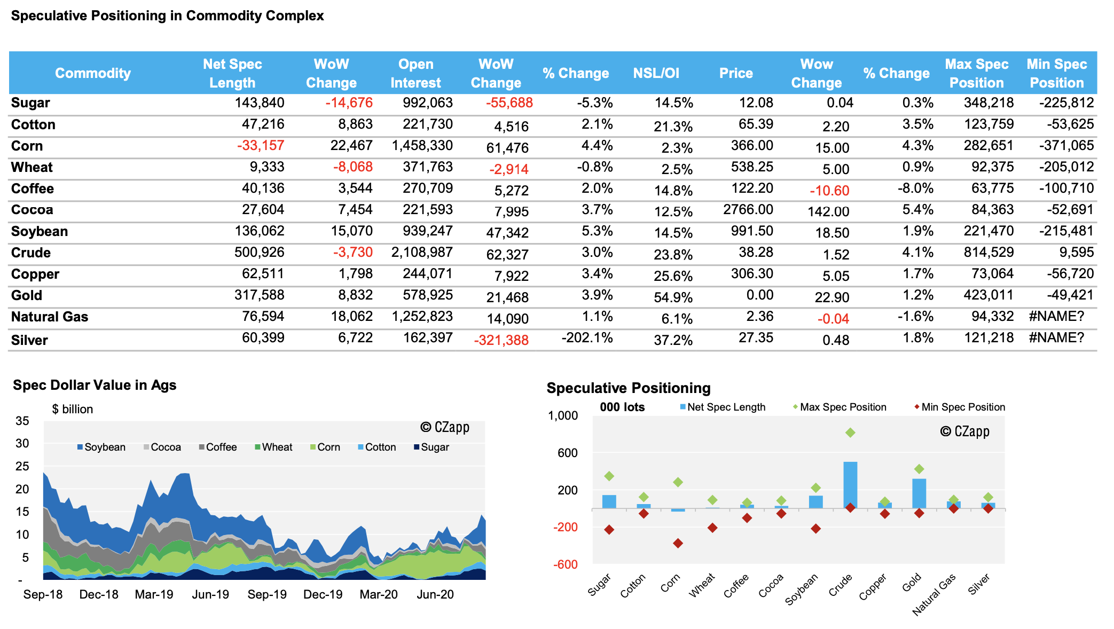Click Min Spec Position legend entry

960,407
